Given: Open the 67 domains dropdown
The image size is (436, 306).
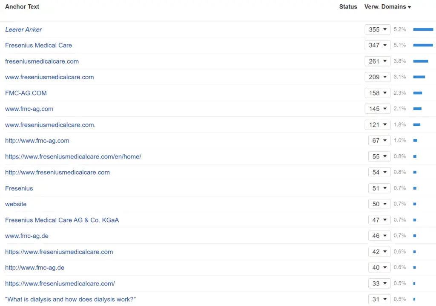Looking at the screenshot, I should (x=379, y=141).
